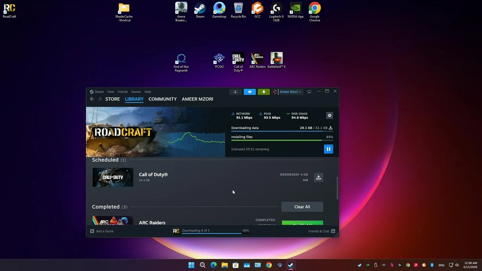Open the View menu
The image size is (482, 271).
tap(110, 92)
